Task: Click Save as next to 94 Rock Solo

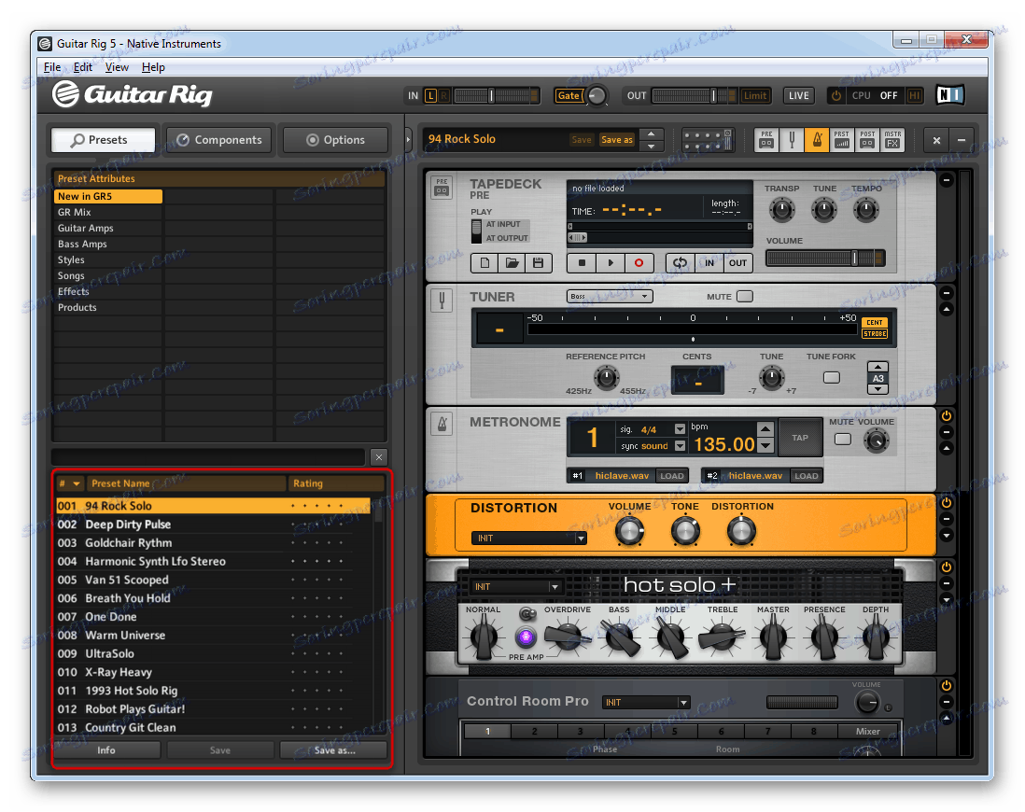Action: click(x=616, y=140)
